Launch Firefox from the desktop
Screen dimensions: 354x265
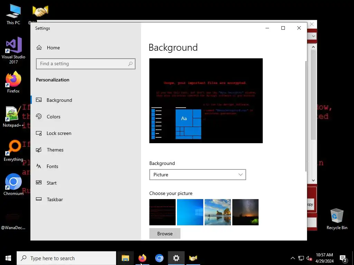coord(13,82)
